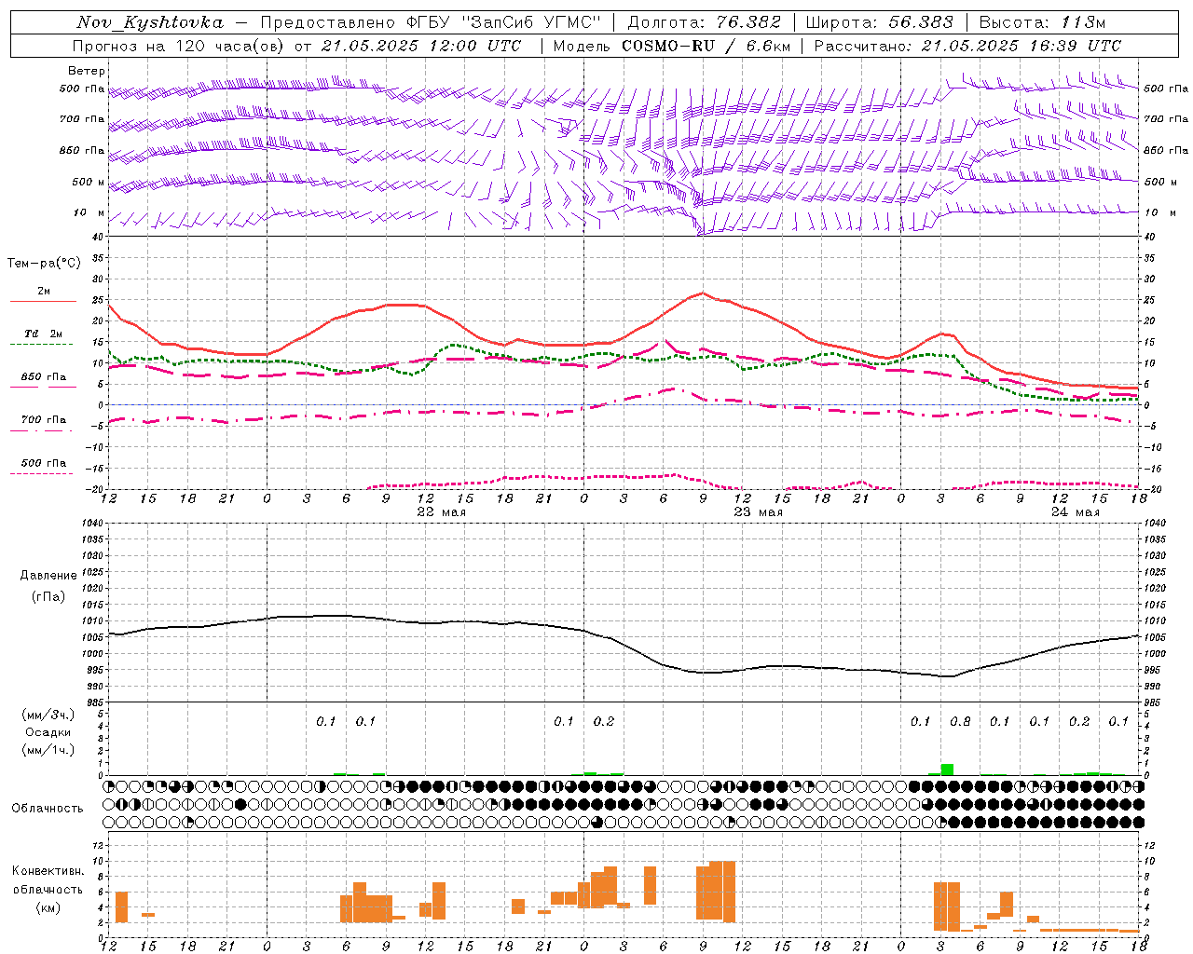Click the Широта: 56.383 latitude value
1193x954 pixels.
point(880,22)
